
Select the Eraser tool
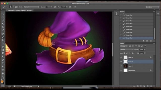pos(3,47)
